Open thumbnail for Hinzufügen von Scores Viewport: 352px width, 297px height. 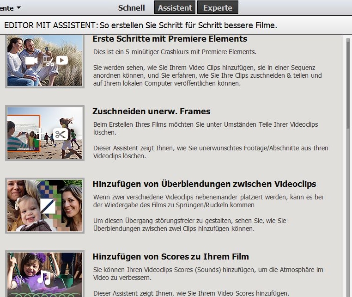(45, 273)
